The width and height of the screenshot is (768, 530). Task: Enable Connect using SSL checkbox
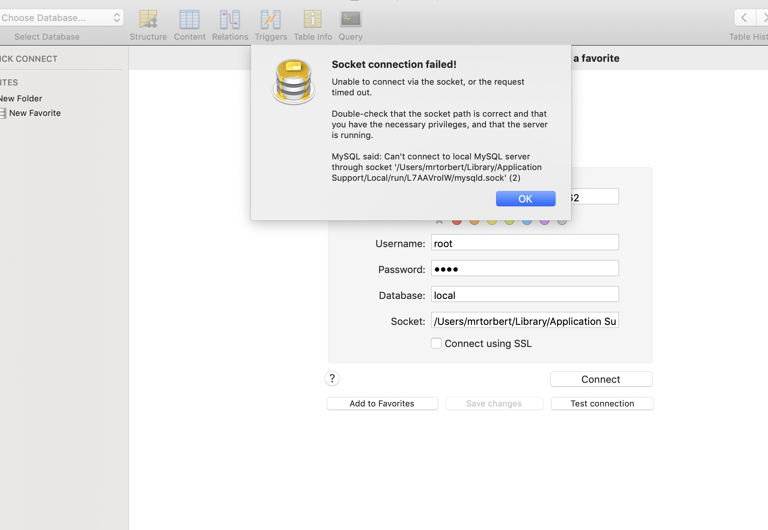[436, 343]
